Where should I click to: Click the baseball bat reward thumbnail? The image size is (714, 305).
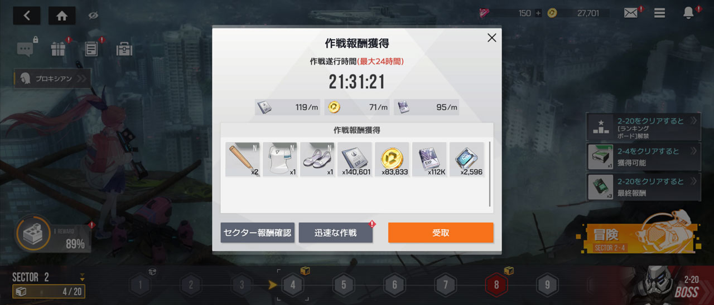click(243, 159)
